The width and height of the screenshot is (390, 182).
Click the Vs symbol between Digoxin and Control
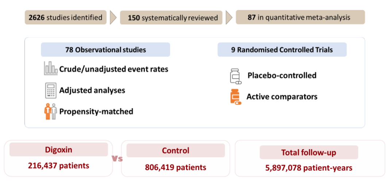point(117,159)
